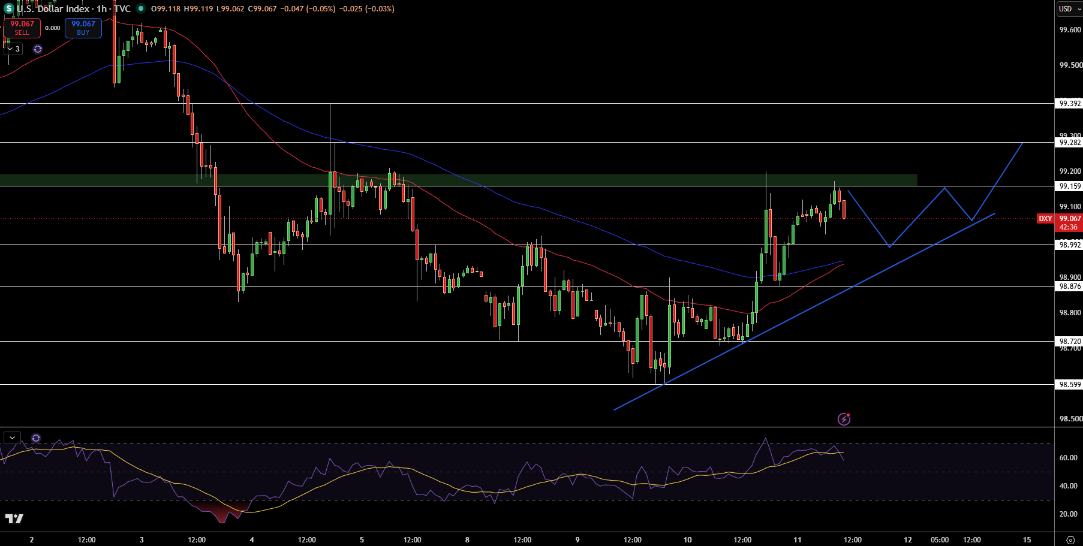Click the 98.500 price scale label

click(1070, 419)
